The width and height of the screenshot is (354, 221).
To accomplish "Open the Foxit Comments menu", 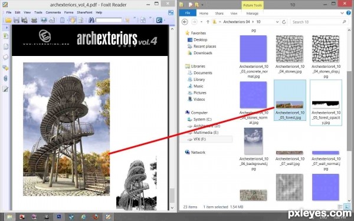I will pos(53,12).
